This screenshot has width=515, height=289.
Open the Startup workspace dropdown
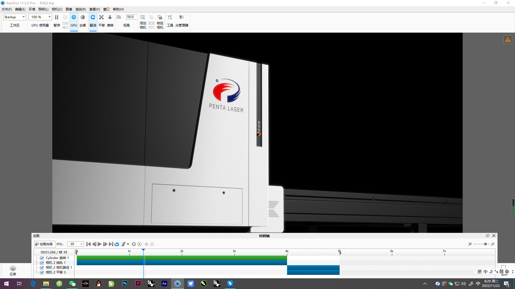coord(23,17)
